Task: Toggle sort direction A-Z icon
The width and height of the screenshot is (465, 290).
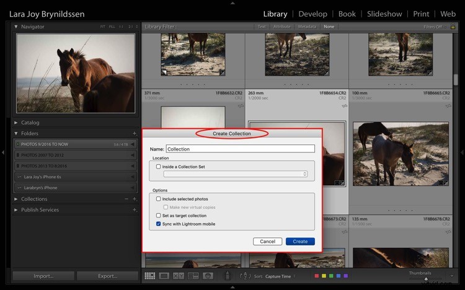Action: point(245,276)
